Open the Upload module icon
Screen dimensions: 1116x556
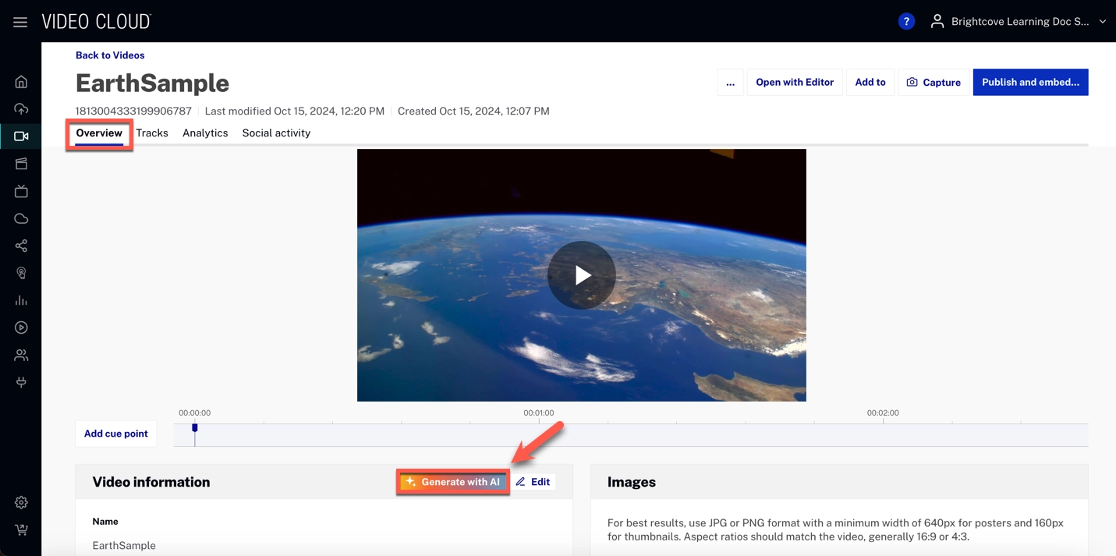[x=21, y=109]
